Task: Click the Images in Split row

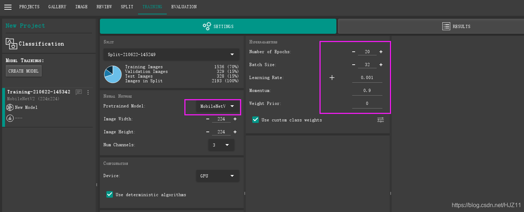Action: pyautogui.click(x=182, y=81)
